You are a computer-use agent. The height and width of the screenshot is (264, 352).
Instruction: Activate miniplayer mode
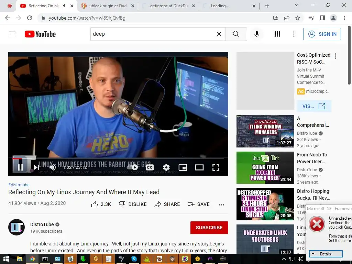(183, 167)
